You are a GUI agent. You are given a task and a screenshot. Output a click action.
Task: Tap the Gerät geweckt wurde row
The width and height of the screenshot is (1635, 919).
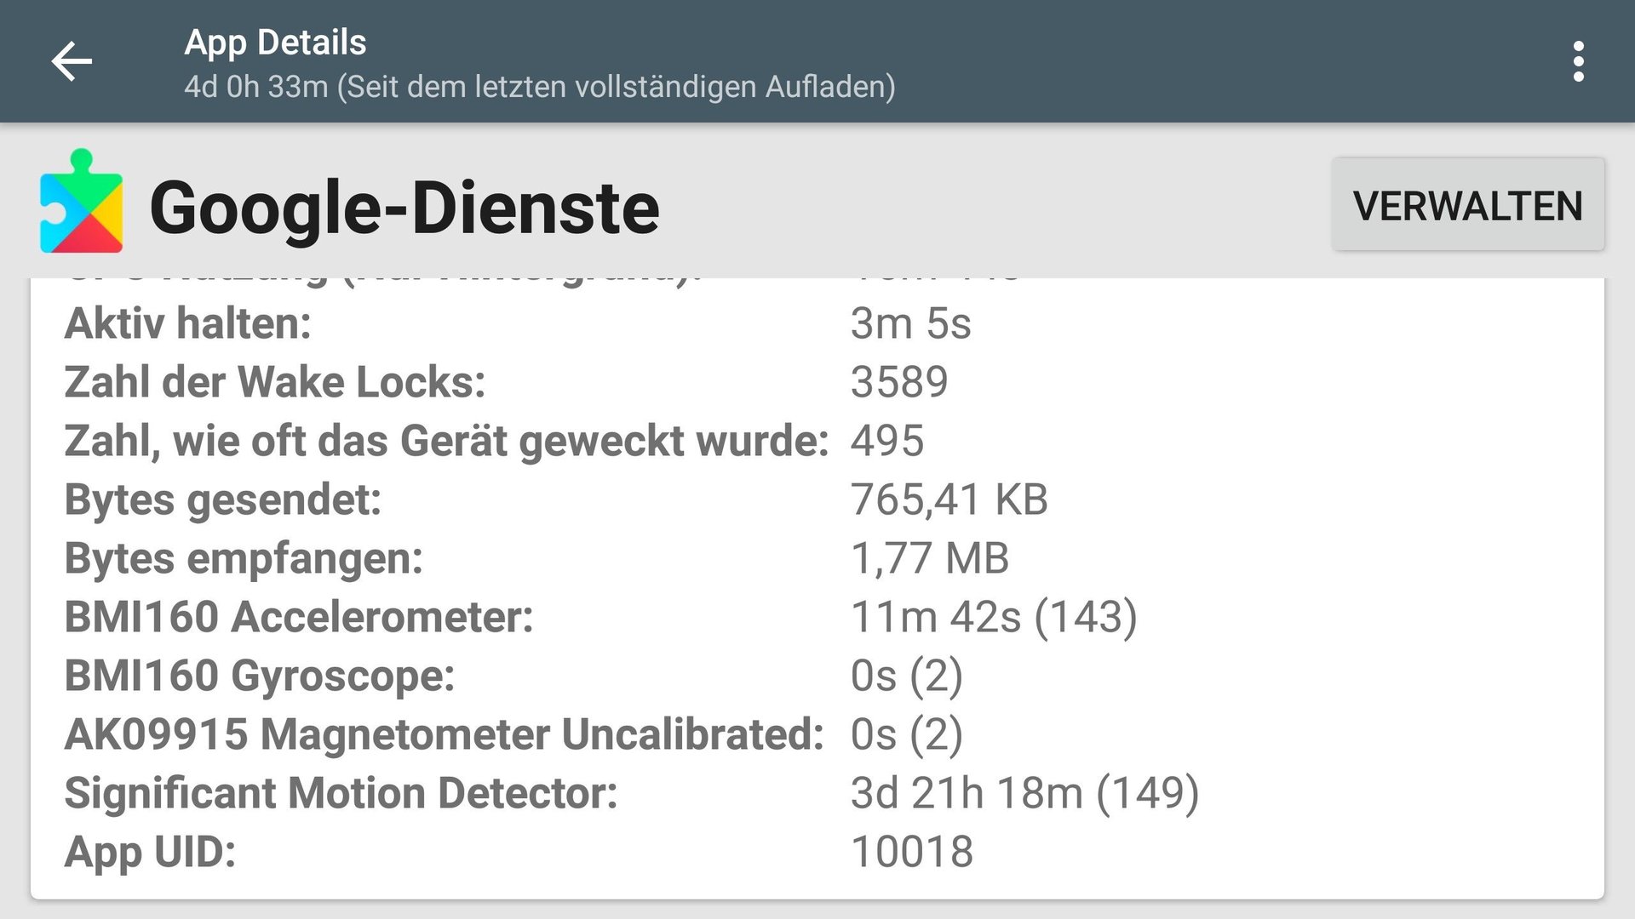(x=817, y=441)
